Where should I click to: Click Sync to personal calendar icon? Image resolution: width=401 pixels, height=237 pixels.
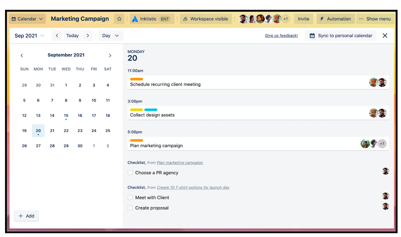point(312,35)
